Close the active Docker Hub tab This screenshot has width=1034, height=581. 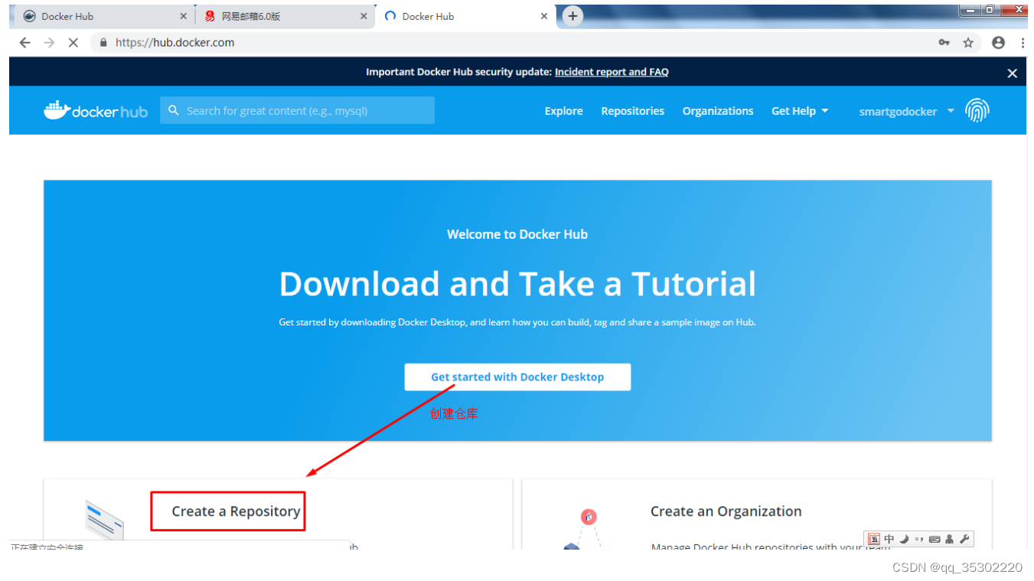point(544,16)
